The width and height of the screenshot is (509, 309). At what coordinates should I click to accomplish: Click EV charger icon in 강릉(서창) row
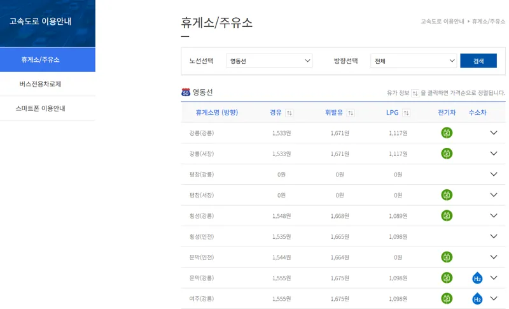447,154
